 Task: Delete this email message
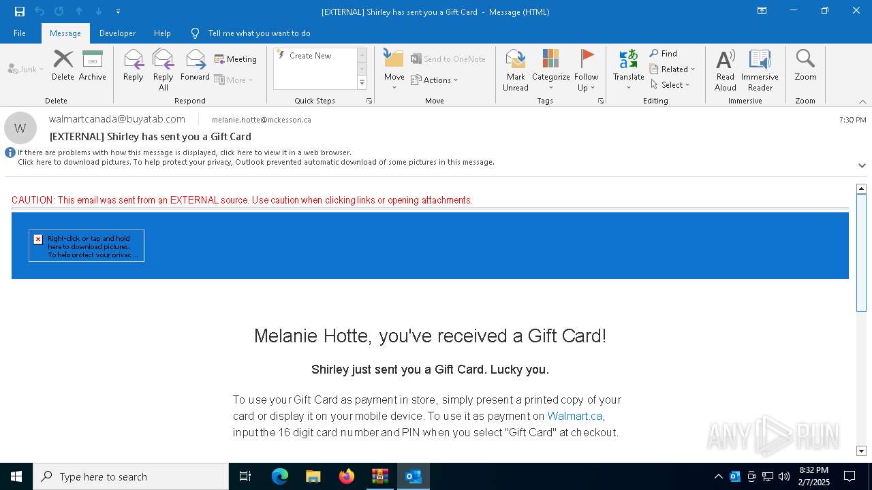click(x=63, y=65)
